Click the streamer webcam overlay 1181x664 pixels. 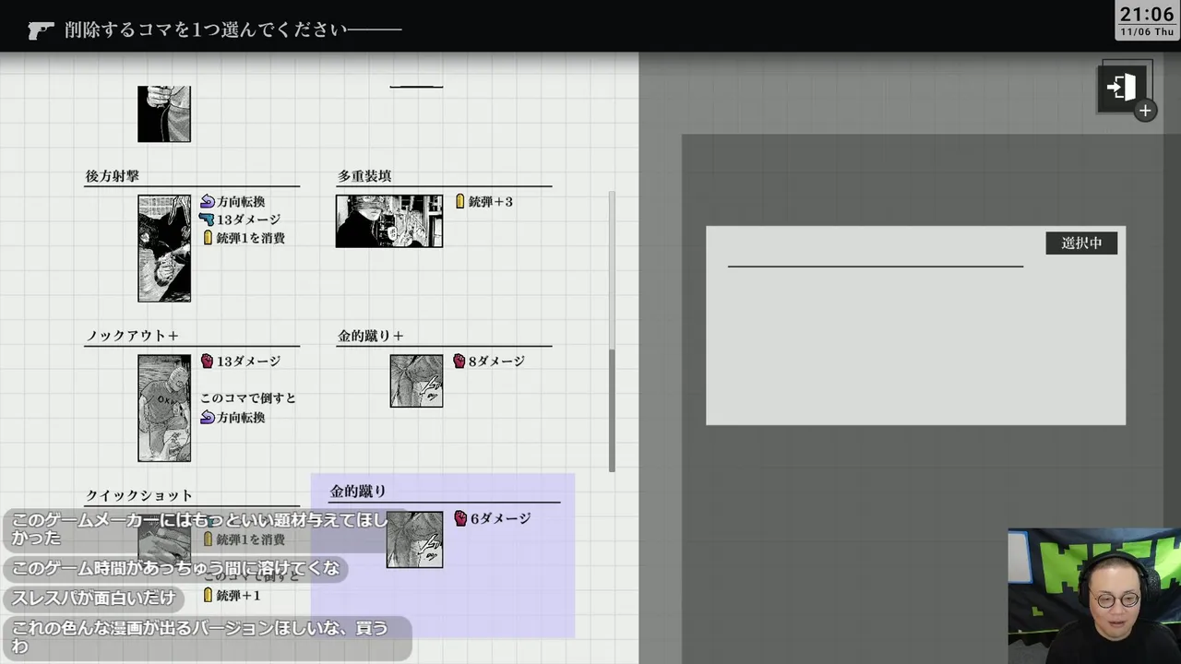point(1094,596)
